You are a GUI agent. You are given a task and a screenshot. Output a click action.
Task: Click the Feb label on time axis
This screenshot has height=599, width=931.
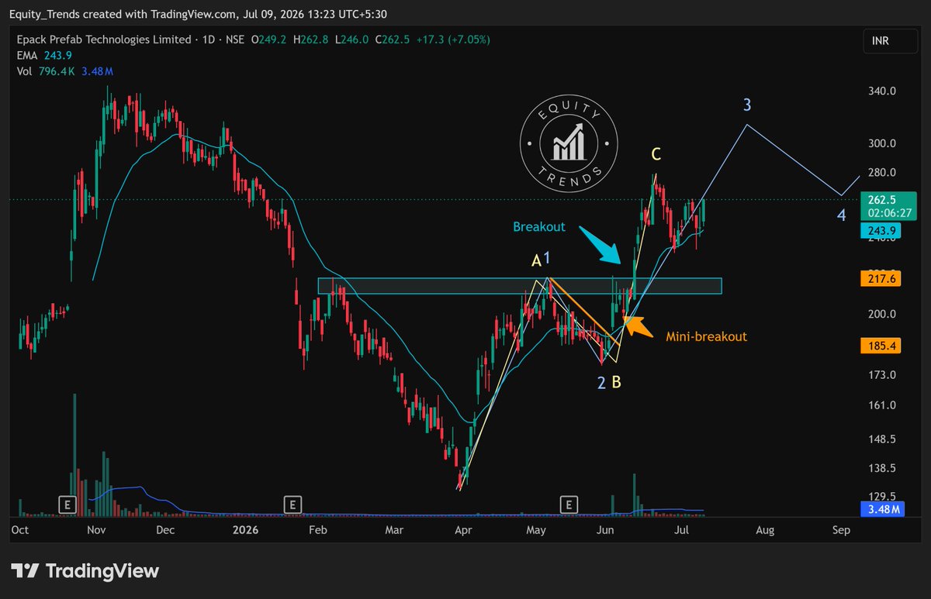317,531
